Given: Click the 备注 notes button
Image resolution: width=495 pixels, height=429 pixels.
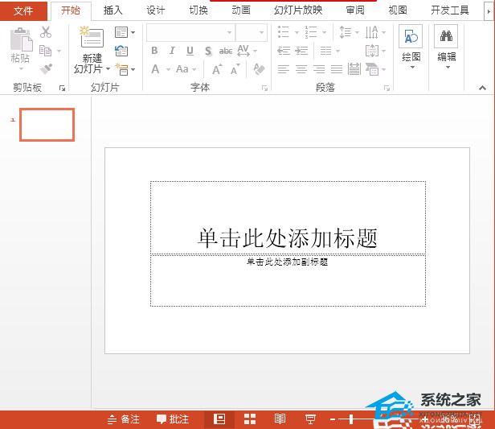Looking at the screenshot, I should (123, 419).
